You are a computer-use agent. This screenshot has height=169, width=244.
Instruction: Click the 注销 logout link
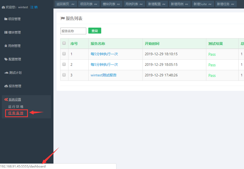pyautogui.click(x=34, y=7)
